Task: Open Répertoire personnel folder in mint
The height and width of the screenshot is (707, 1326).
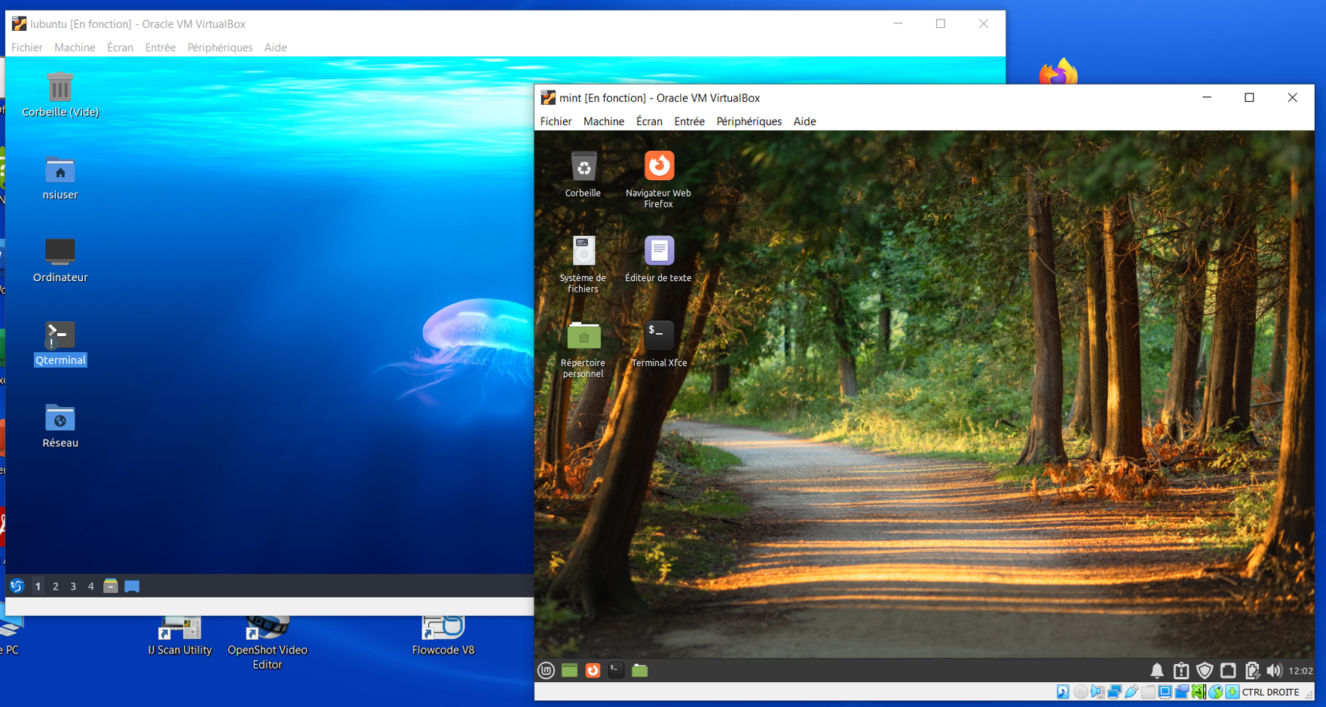Action: point(583,336)
